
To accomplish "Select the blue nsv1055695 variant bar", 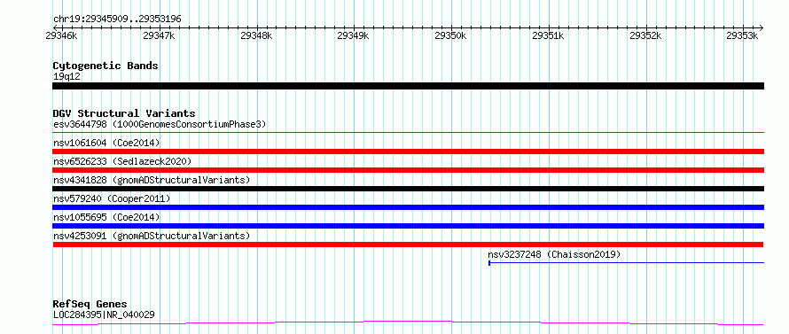I will point(408,226).
